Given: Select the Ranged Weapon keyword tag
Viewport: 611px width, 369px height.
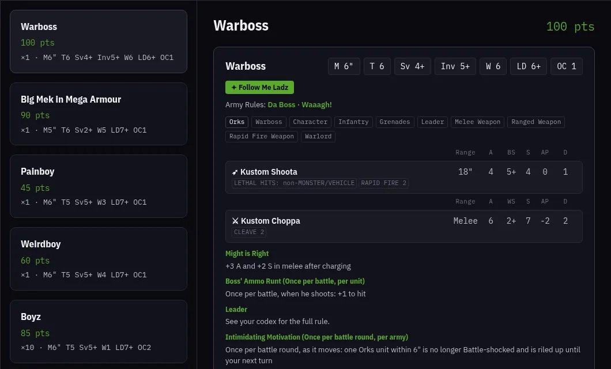Looking at the screenshot, I should 536,122.
